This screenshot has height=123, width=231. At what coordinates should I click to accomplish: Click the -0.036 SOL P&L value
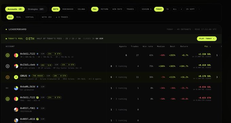point(205,87)
